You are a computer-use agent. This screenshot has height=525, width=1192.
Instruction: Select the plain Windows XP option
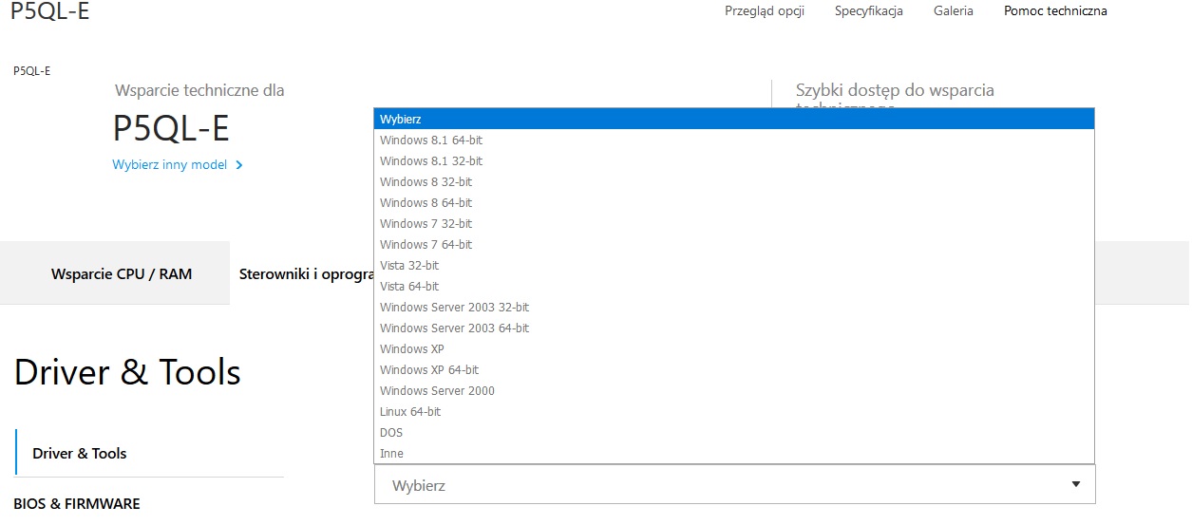pos(734,348)
